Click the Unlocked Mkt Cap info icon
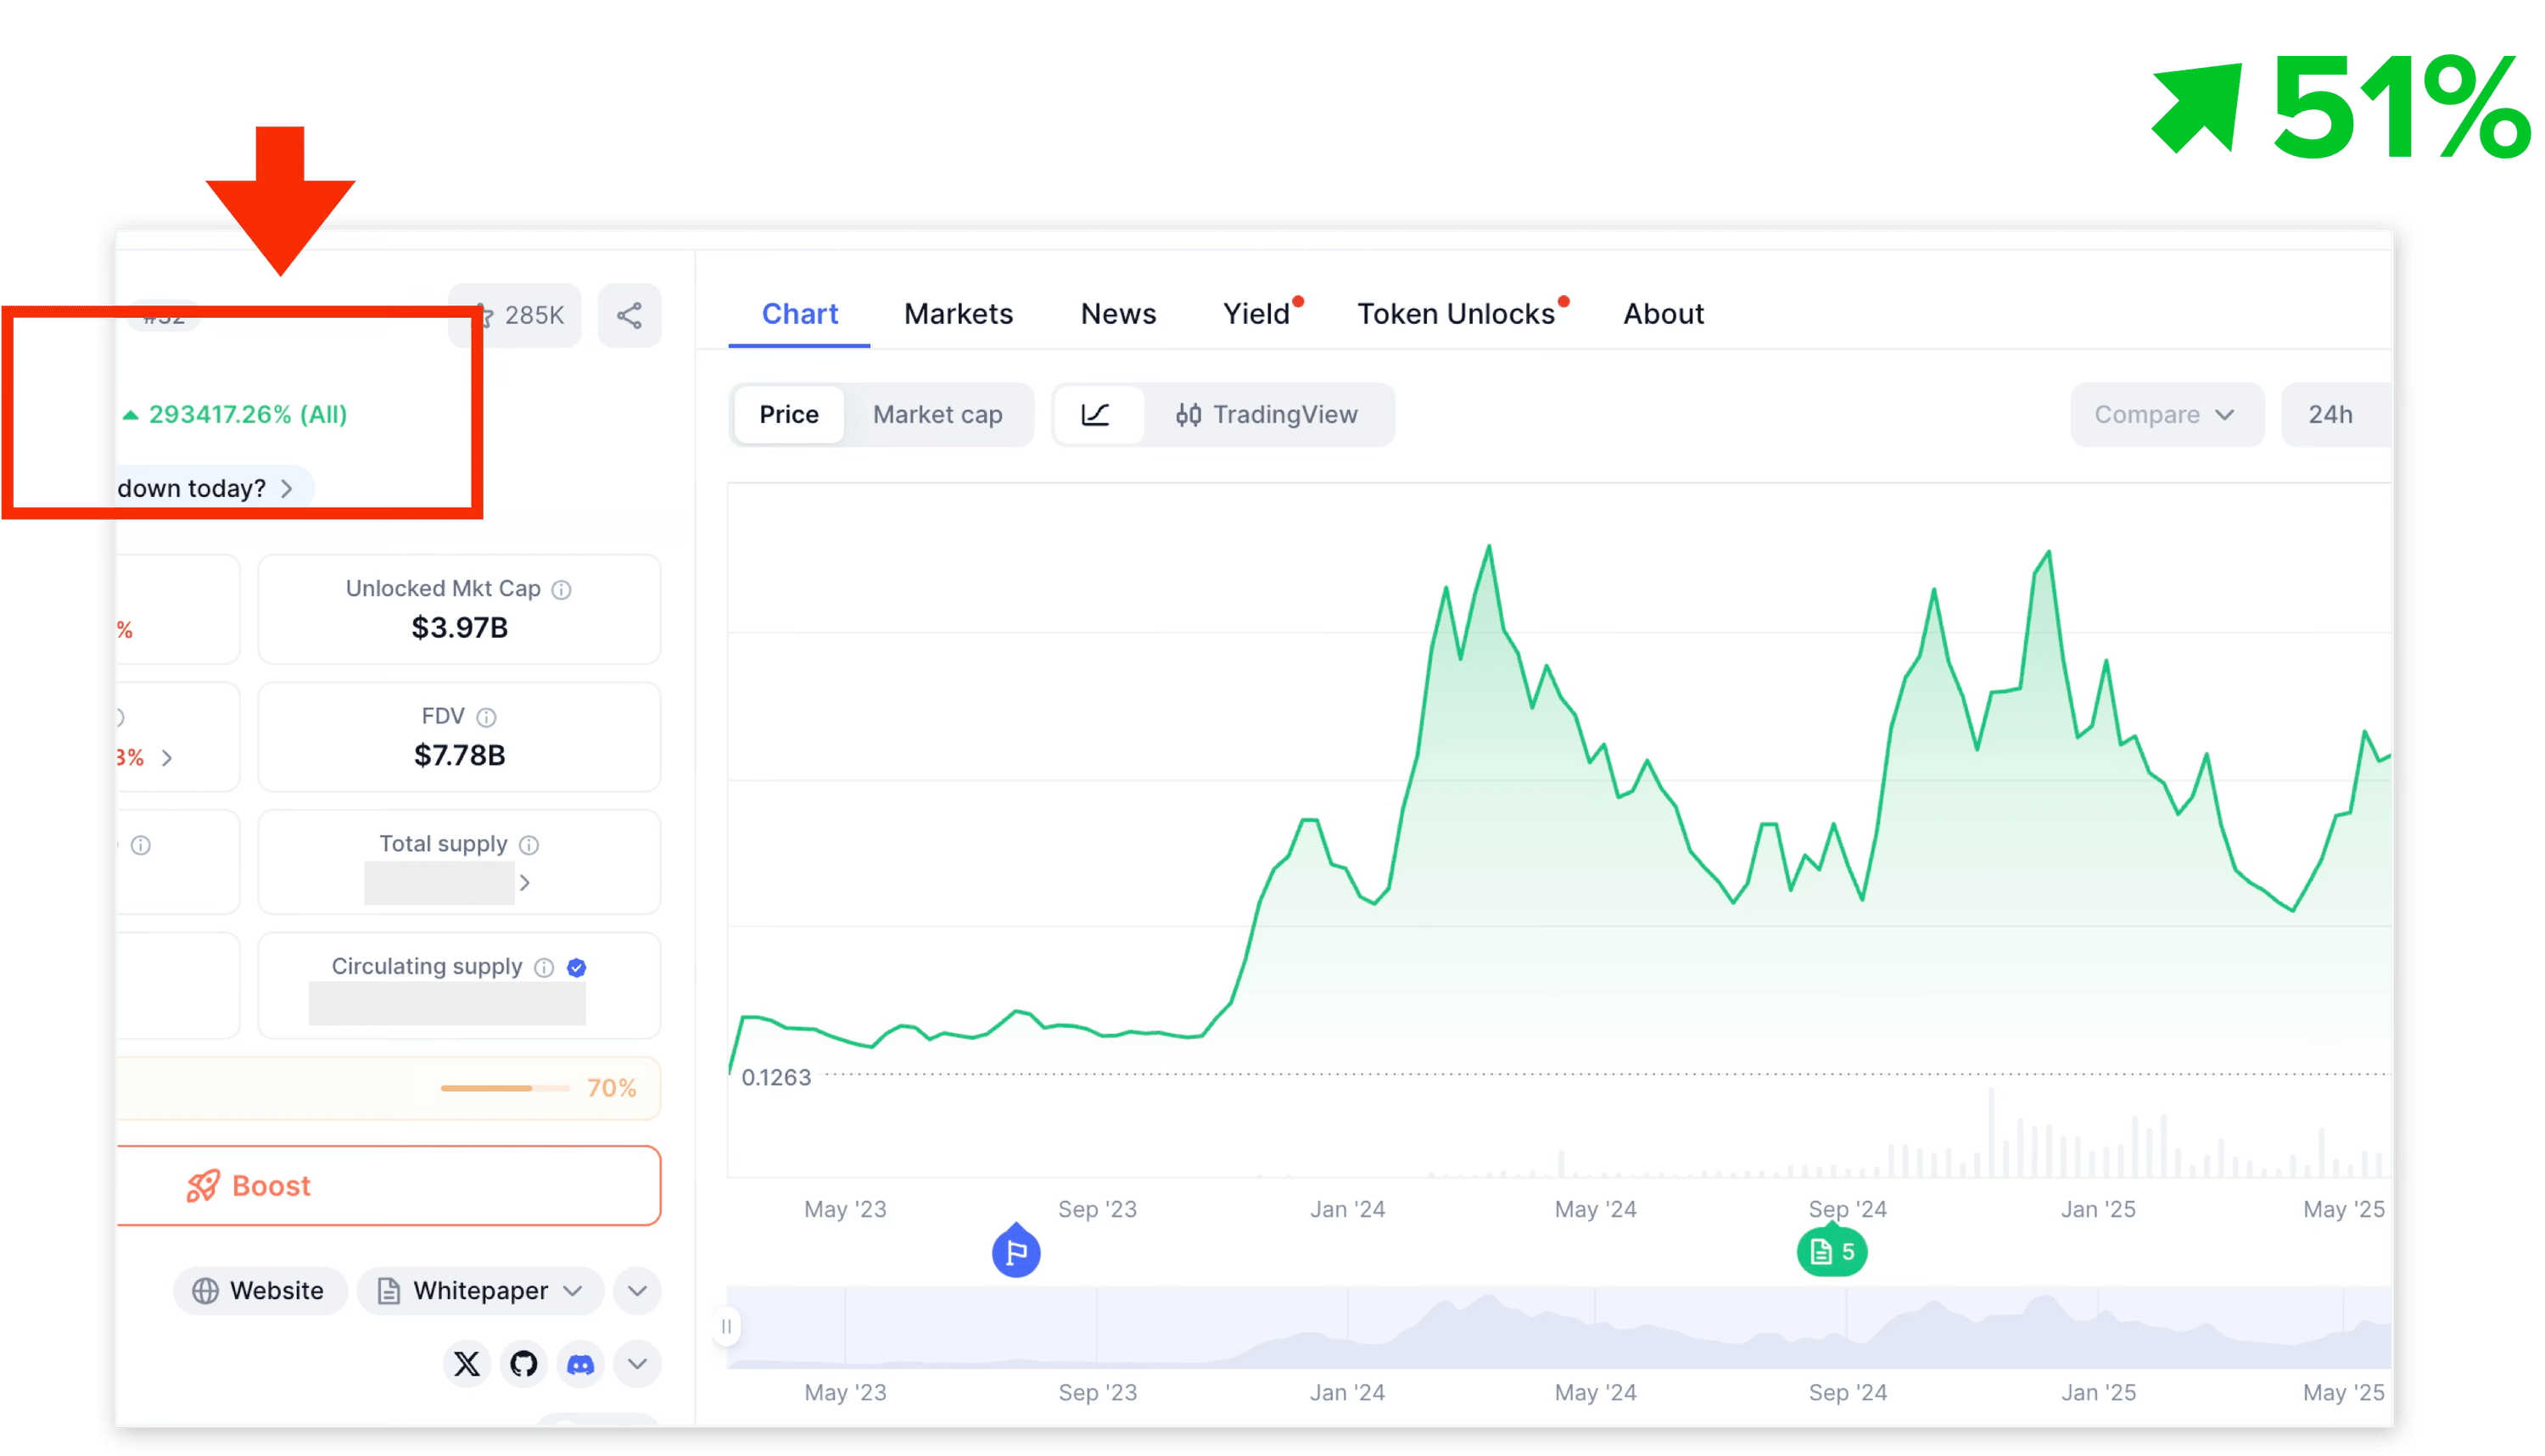Image resolution: width=2545 pixels, height=1456 pixels. (562, 590)
